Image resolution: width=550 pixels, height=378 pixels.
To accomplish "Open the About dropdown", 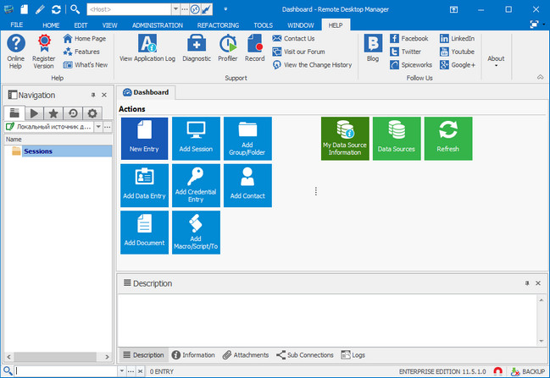I will pos(496,61).
